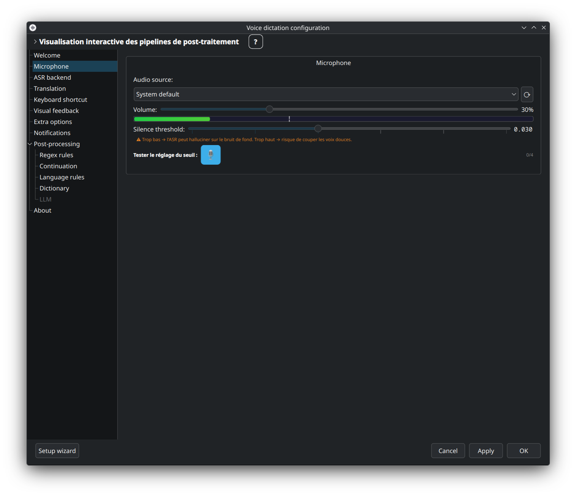Launch the Setup wizard
The width and height of the screenshot is (576, 497).
pyautogui.click(x=57, y=451)
